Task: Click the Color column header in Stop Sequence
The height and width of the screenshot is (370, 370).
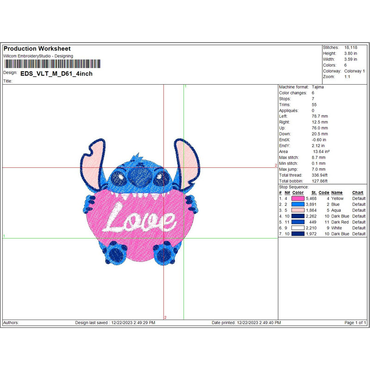Action: click(298, 193)
